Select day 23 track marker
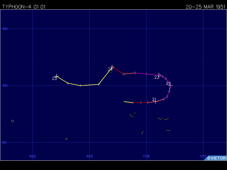The width and height of the screenshot is (227, 170). (159, 75)
